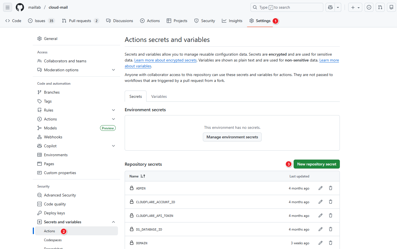Open the Insights repository tab
Viewport: 397px width, 249px height.
coord(232,21)
